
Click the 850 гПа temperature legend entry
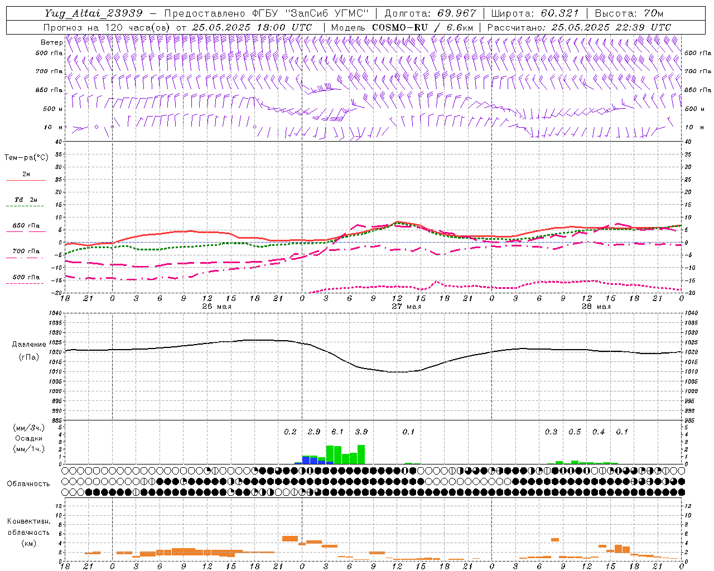(26, 226)
